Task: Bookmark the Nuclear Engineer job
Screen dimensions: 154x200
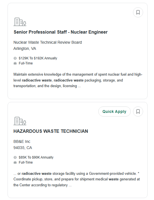Action: click(138, 12)
